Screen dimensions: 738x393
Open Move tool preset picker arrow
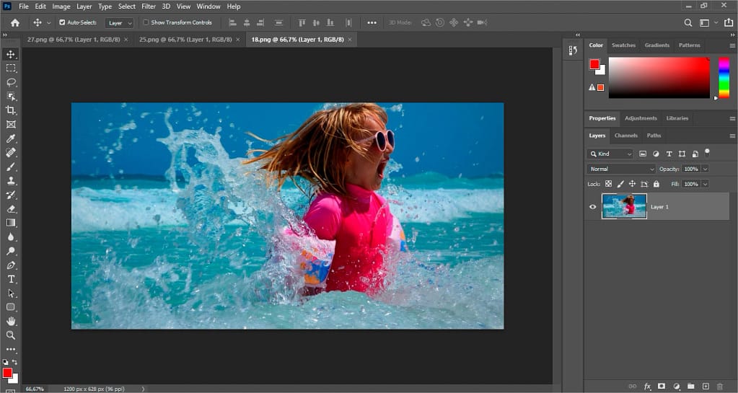point(48,22)
